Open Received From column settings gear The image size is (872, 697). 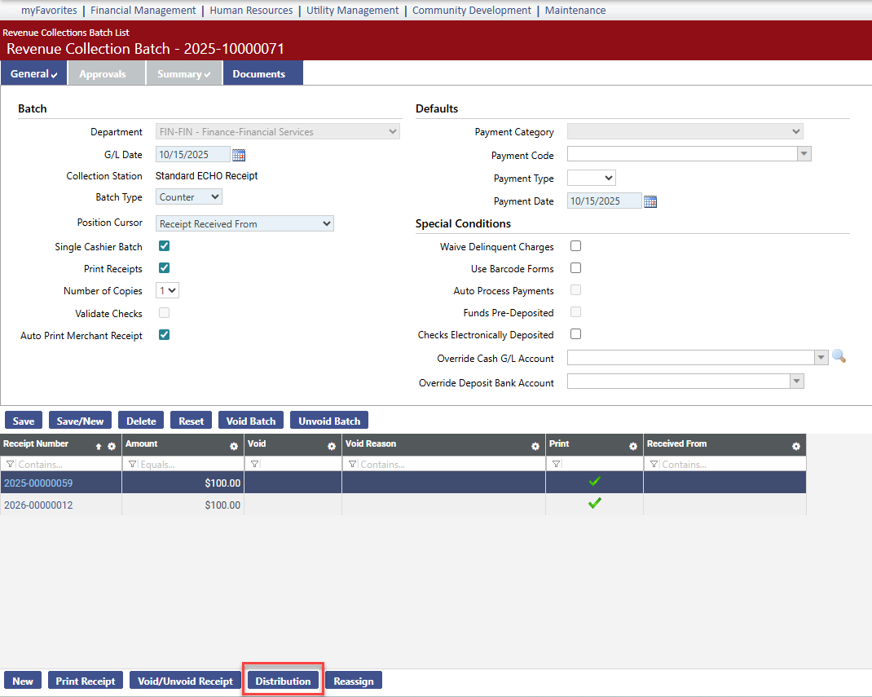coord(796,447)
